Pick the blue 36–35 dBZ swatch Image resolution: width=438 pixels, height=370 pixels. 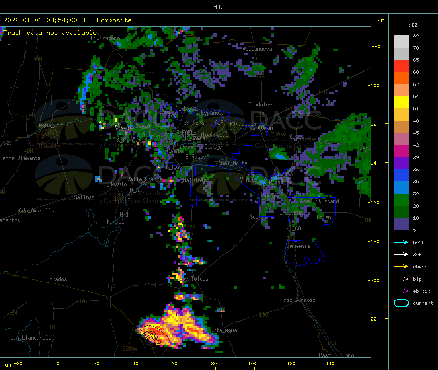click(x=401, y=176)
